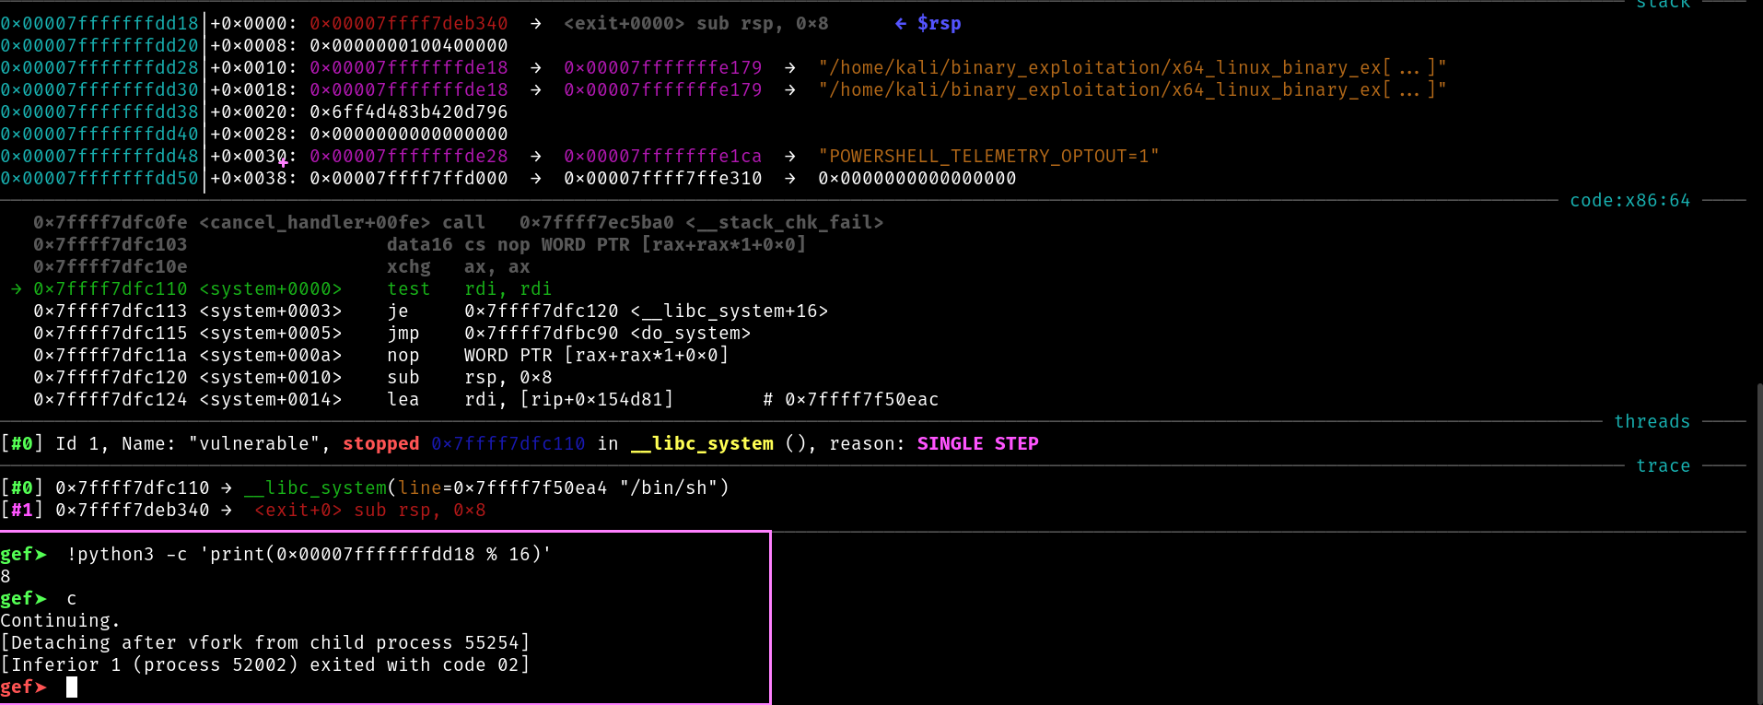The width and height of the screenshot is (1763, 705).
Task: Click the blue 0x7ffff7dfc110 address in the threads line
Action: click(x=508, y=444)
